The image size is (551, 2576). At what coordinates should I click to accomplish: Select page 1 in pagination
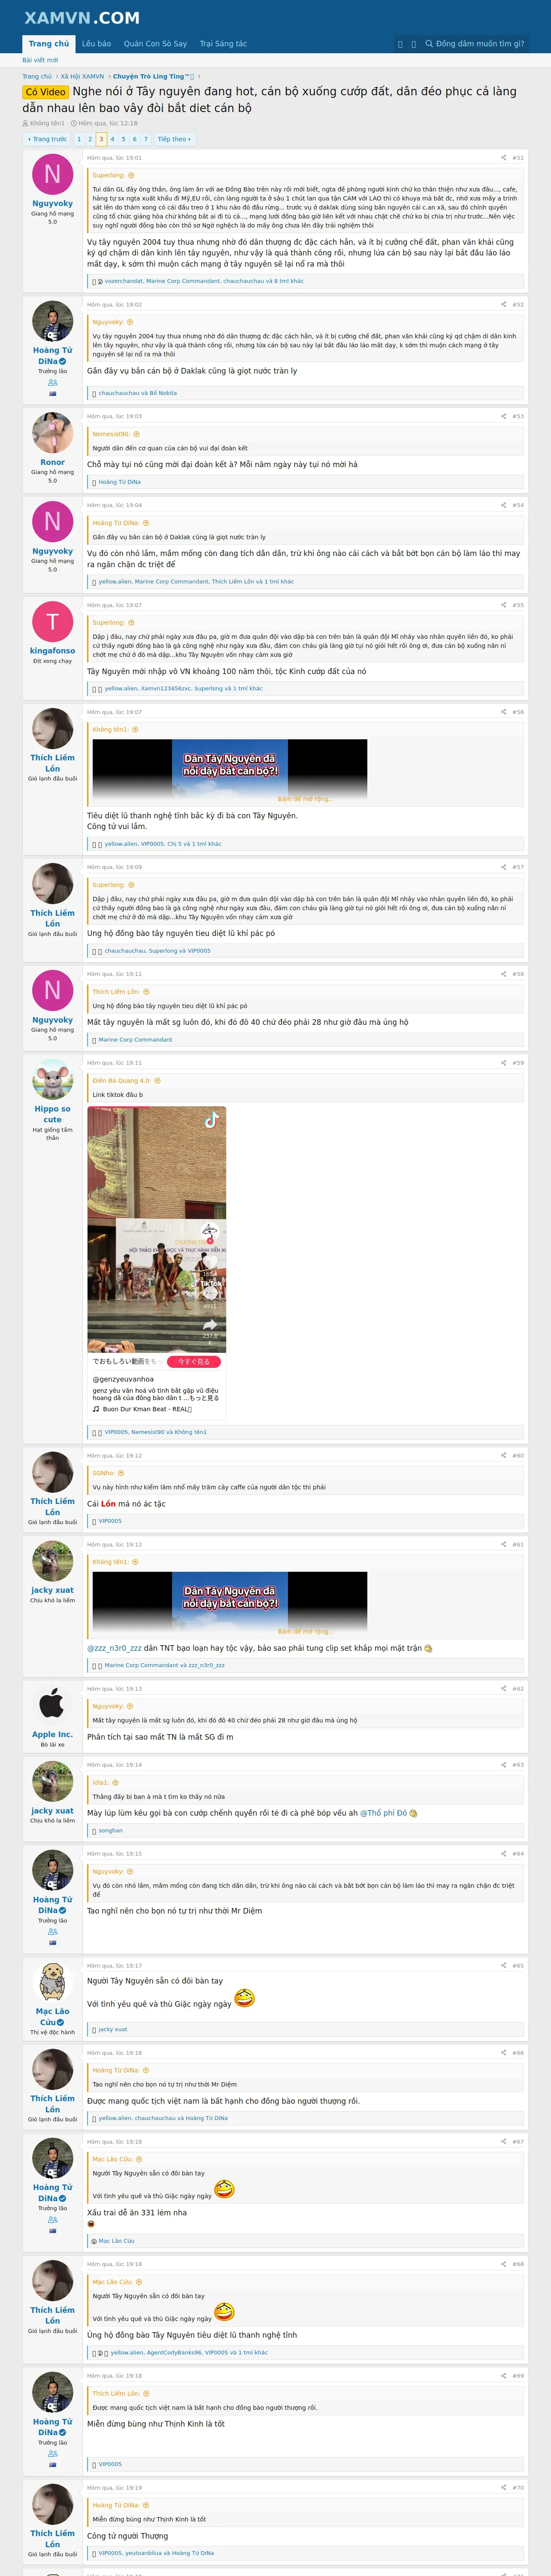[79, 139]
